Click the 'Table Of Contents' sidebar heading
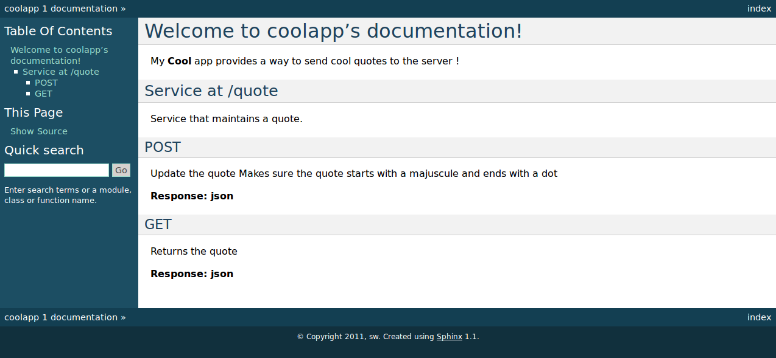The width and height of the screenshot is (776, 358). (x=58, y=31)
